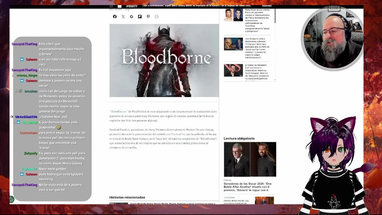Click chat message '@Salenm Nop, peli'
The height and width of the screenshot is (215, 382).
pos(53,117)
